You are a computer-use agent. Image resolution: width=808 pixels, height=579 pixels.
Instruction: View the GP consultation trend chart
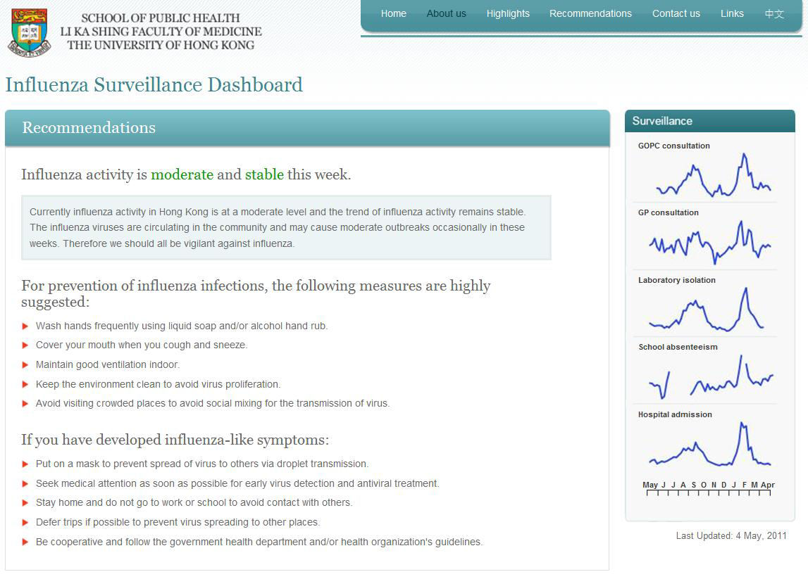[709, 243]
